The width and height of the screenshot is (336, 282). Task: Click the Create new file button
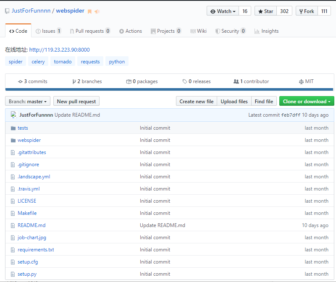[197, 101]
